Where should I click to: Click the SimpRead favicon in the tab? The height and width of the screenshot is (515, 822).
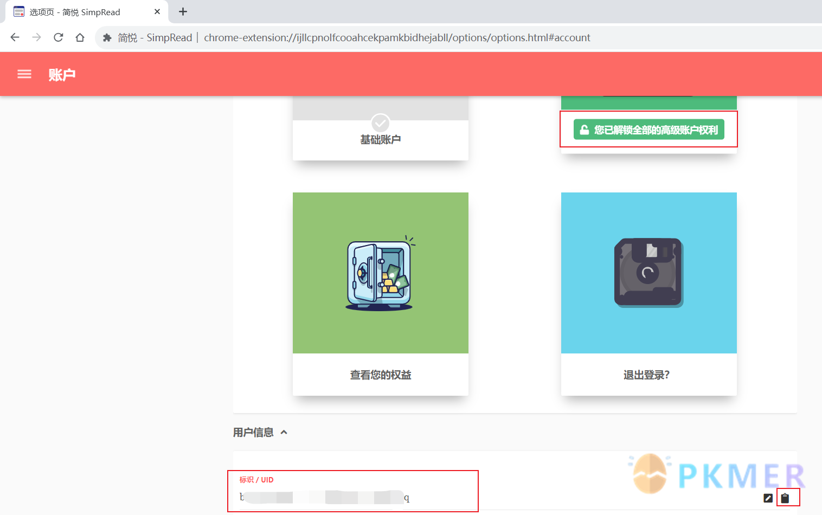19,11
